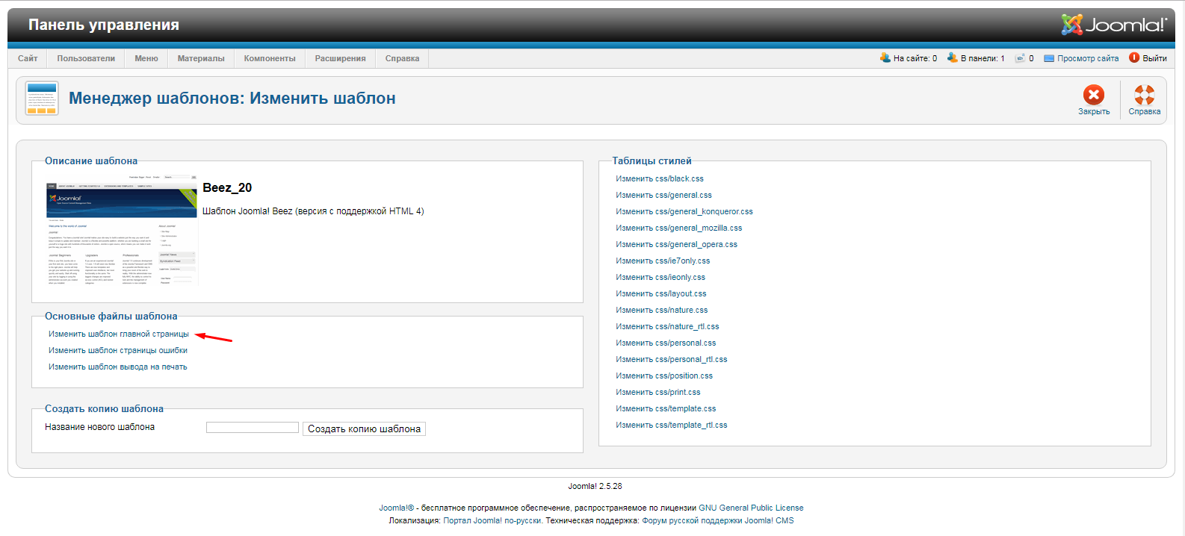Open the Материалы menu

[x=201, y=58]
